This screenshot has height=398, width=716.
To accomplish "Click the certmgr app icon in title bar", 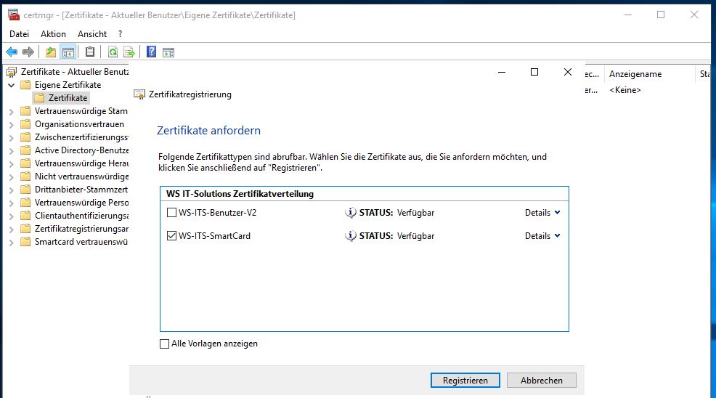I will tap(14, 15).
